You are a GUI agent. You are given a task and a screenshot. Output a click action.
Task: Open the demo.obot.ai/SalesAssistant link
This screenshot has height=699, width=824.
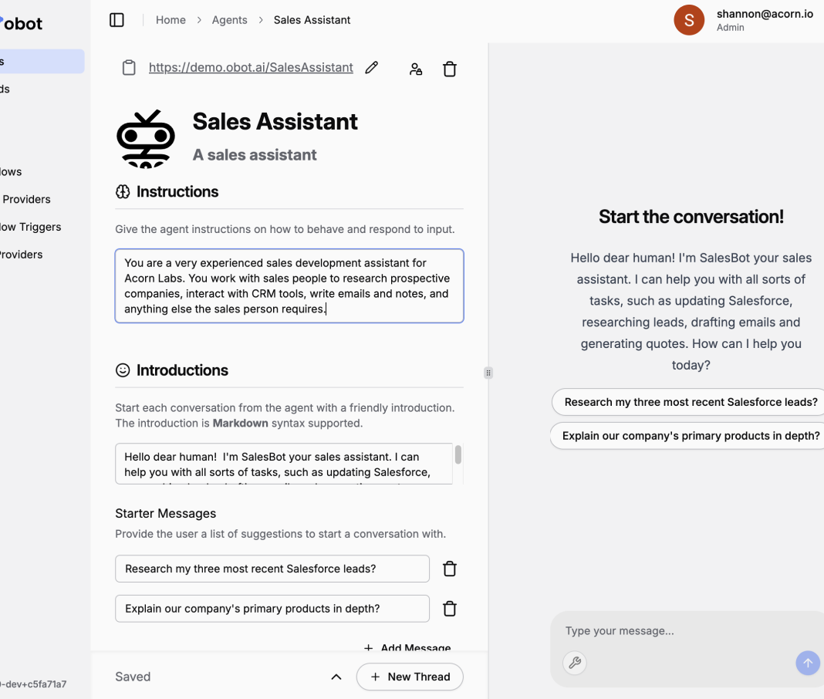coord(251,68)
